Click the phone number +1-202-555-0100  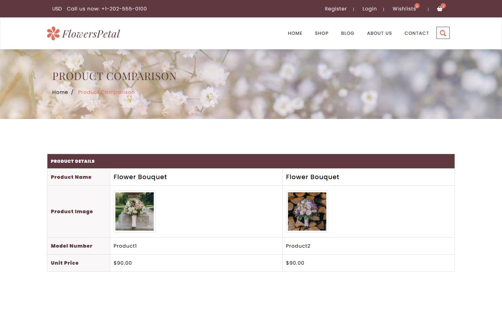point(124,9)
